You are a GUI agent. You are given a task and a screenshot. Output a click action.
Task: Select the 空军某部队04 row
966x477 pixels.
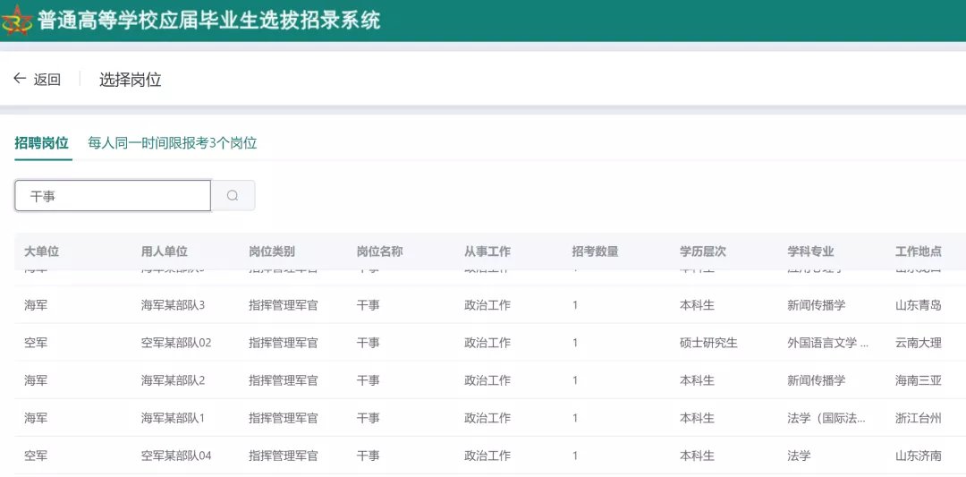click(490, 456)
